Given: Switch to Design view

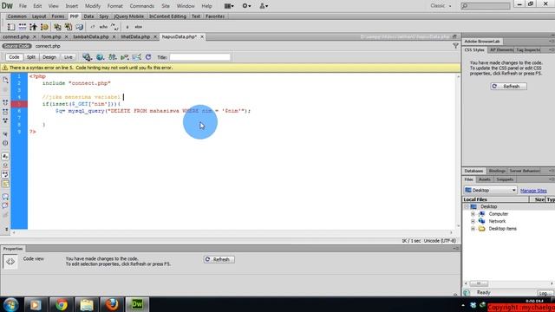Looking at the screenshot, I should [x=49, y=57].
